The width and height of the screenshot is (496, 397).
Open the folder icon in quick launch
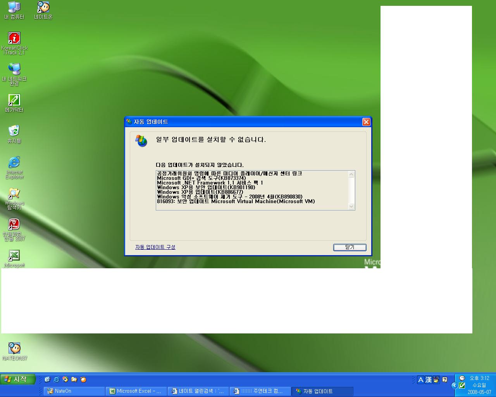click(x=74, y=380)
